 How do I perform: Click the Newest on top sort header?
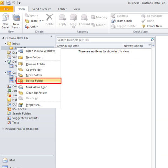137,46
